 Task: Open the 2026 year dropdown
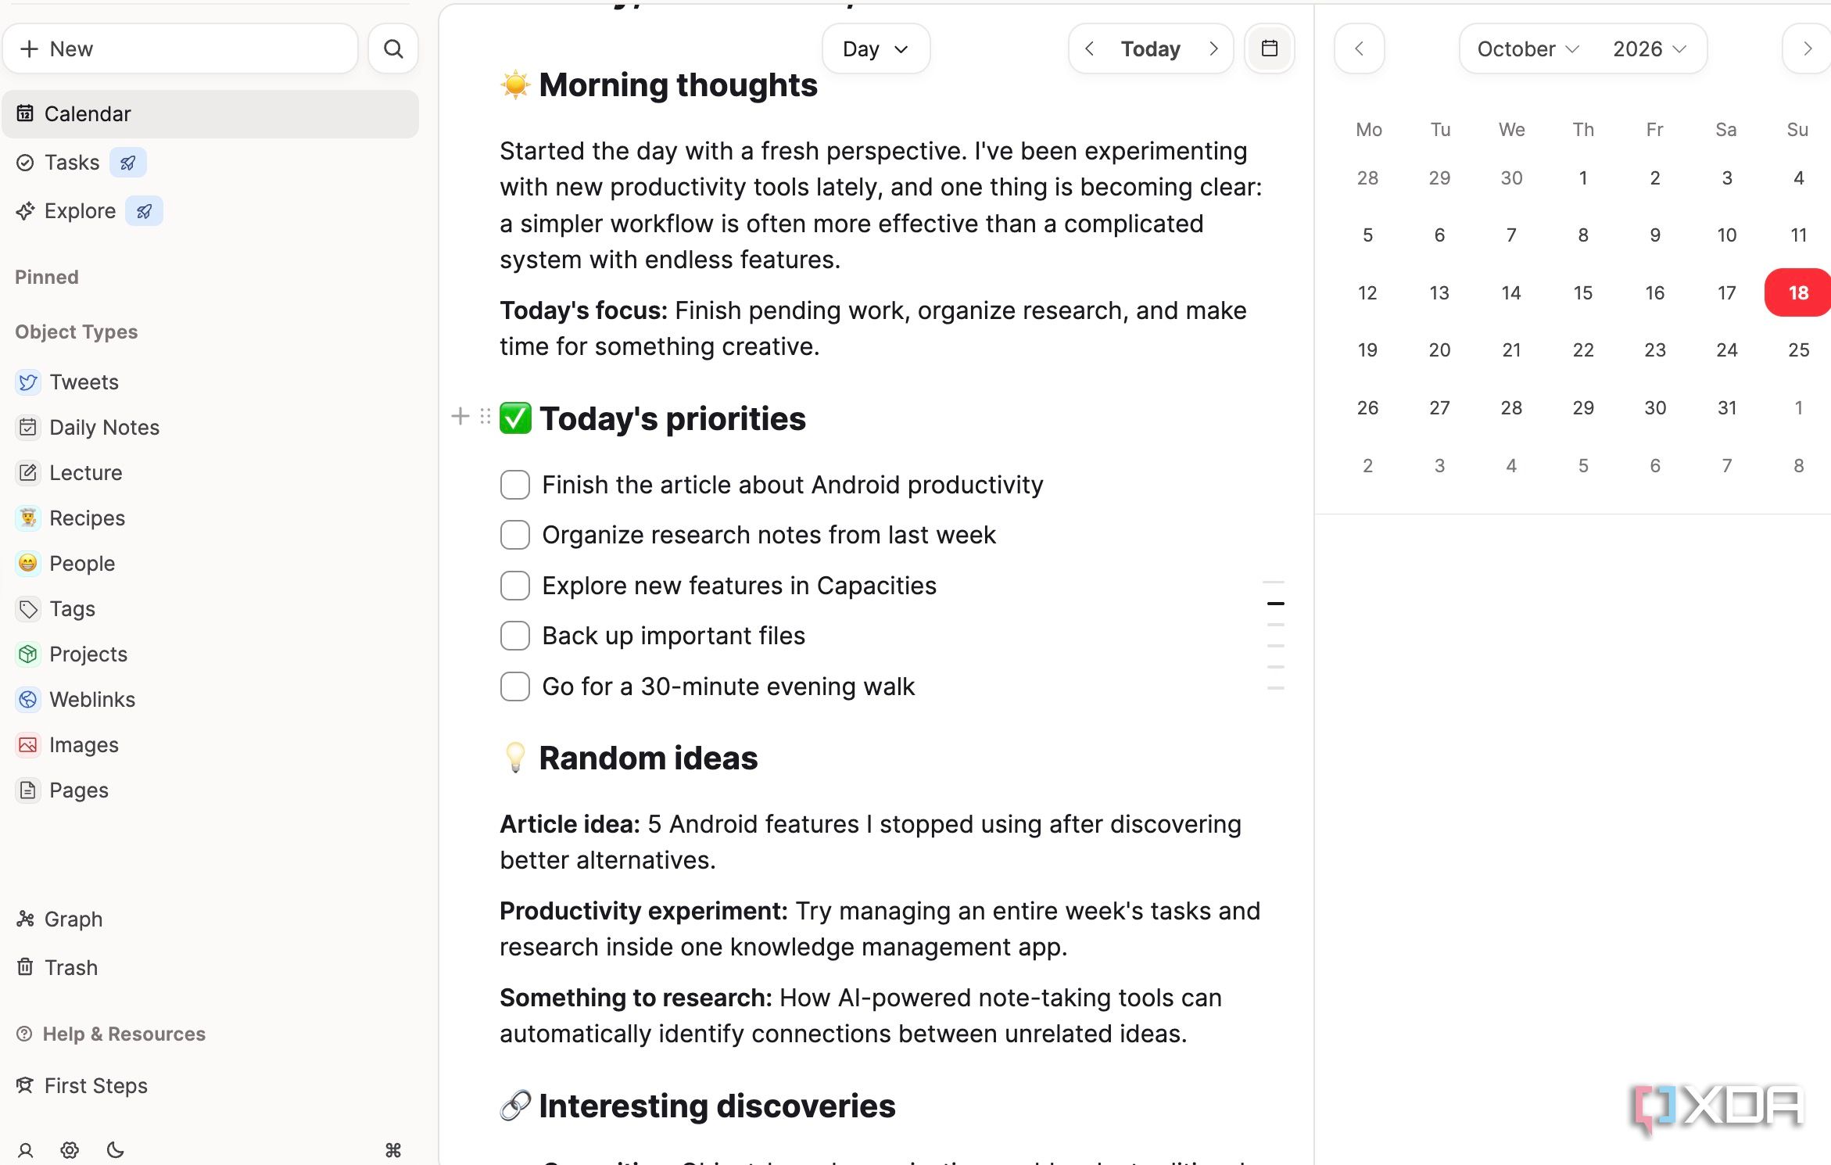(1650, 48)
